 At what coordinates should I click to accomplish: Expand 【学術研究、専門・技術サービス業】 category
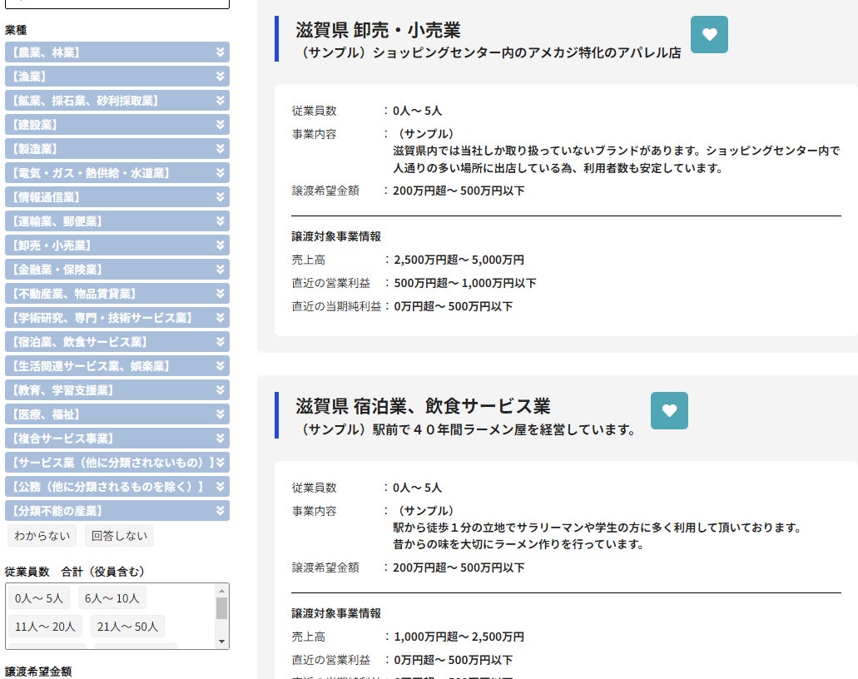[x=117, y=318]
